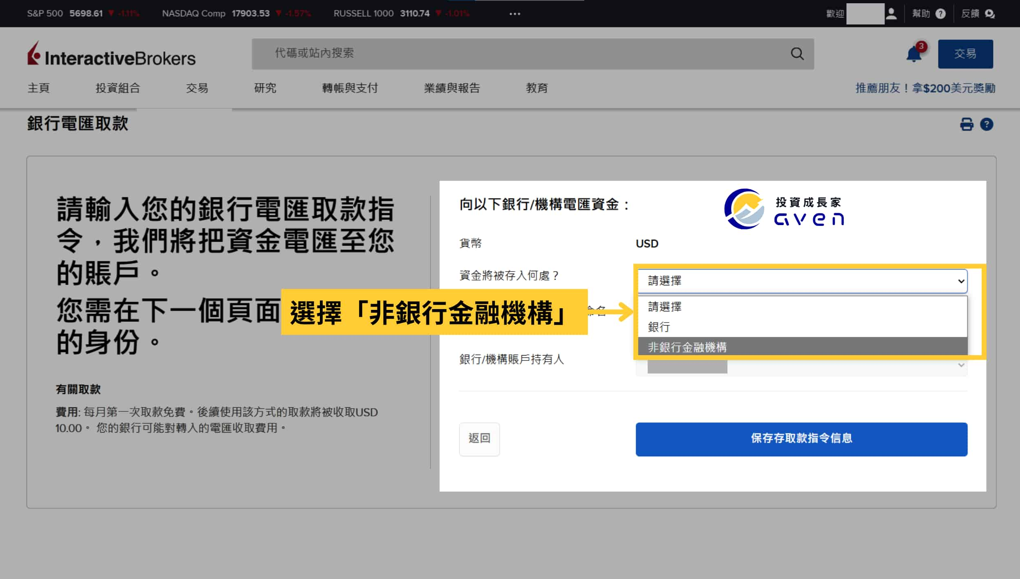Select 銀行 option in the list
The height and width of the screenshot is (579, 1020).
[x=803, y=327]
